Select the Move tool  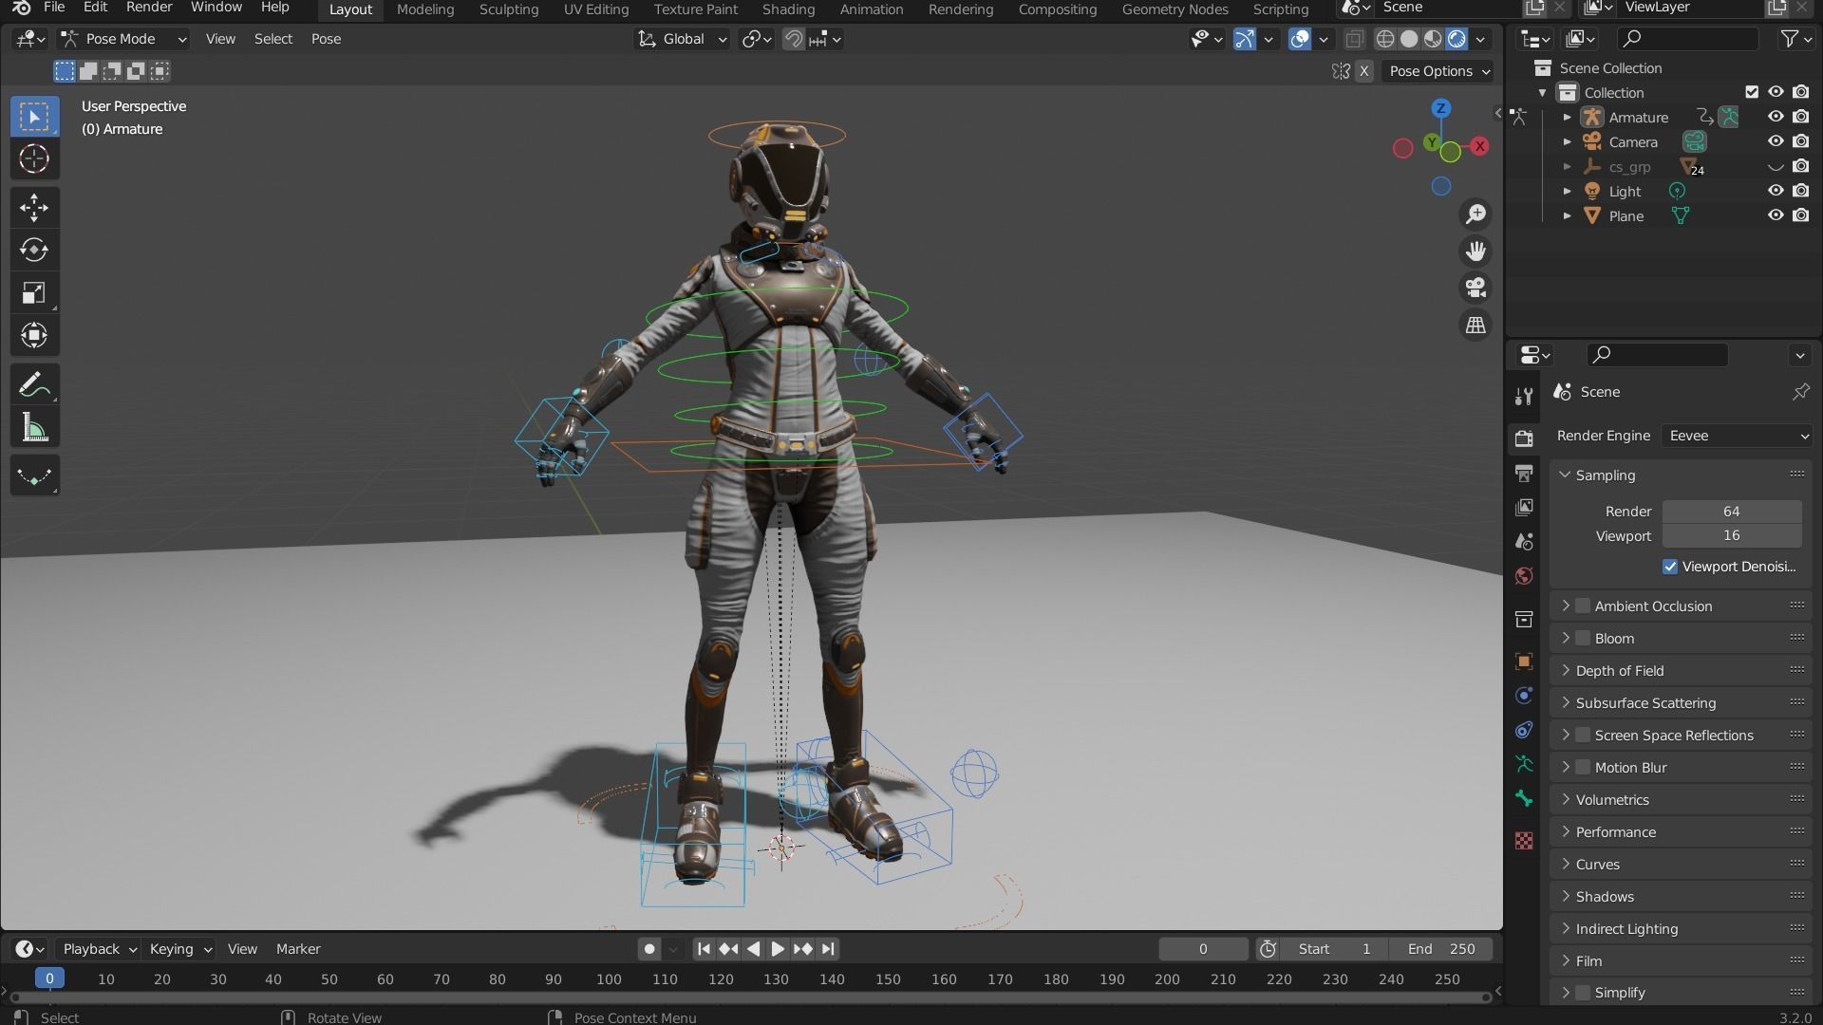click(34, 208)
